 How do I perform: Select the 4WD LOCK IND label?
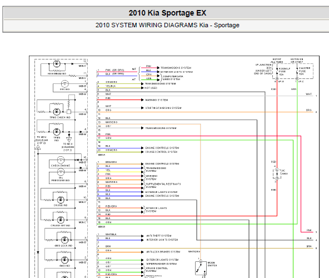(x=63, y=245)
